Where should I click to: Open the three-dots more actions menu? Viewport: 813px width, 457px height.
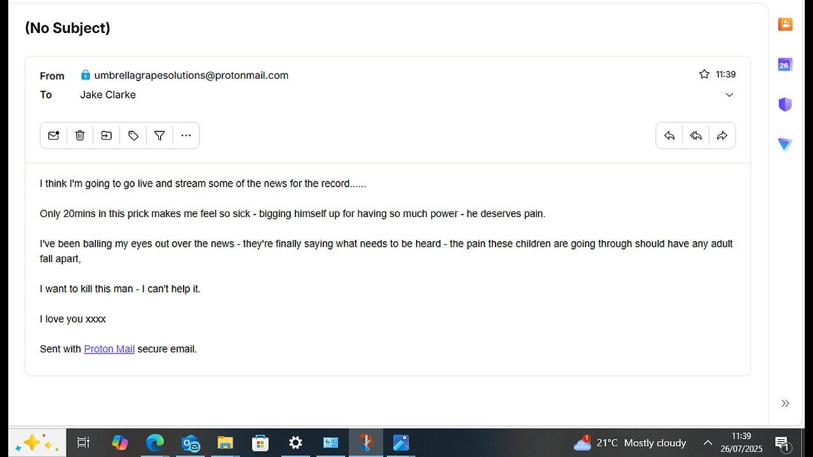(186, 135)
